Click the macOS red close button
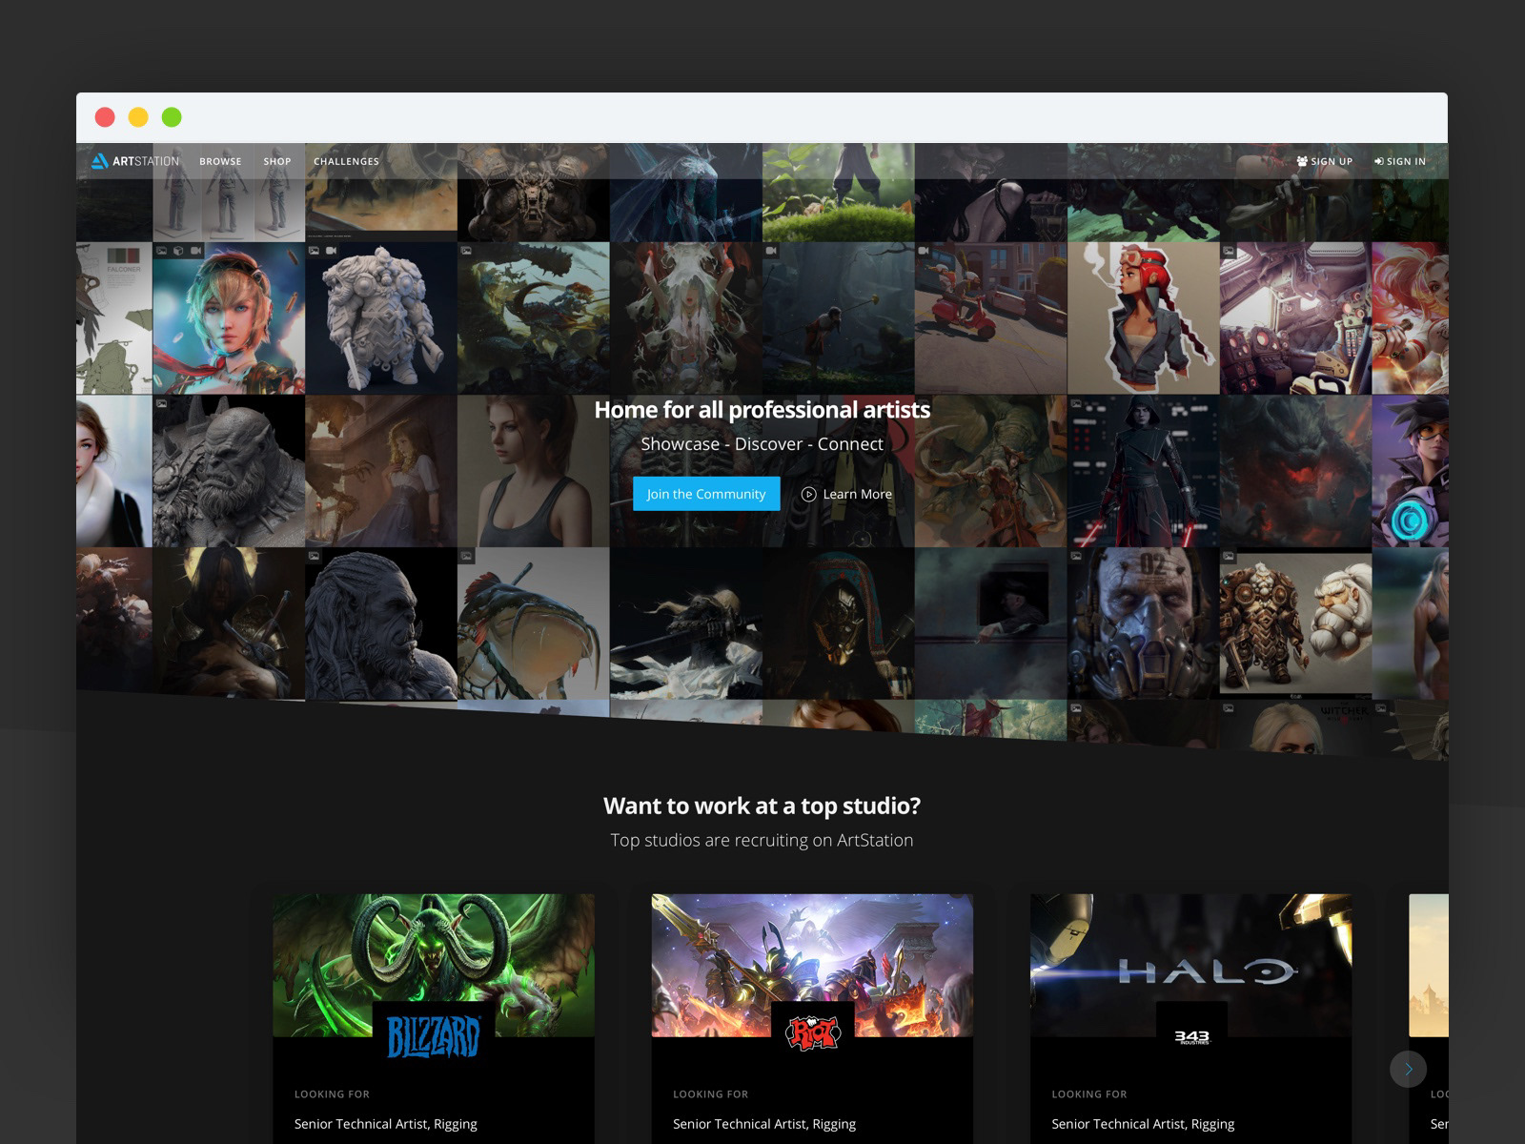1525x1144 pixels. point(105,117)
